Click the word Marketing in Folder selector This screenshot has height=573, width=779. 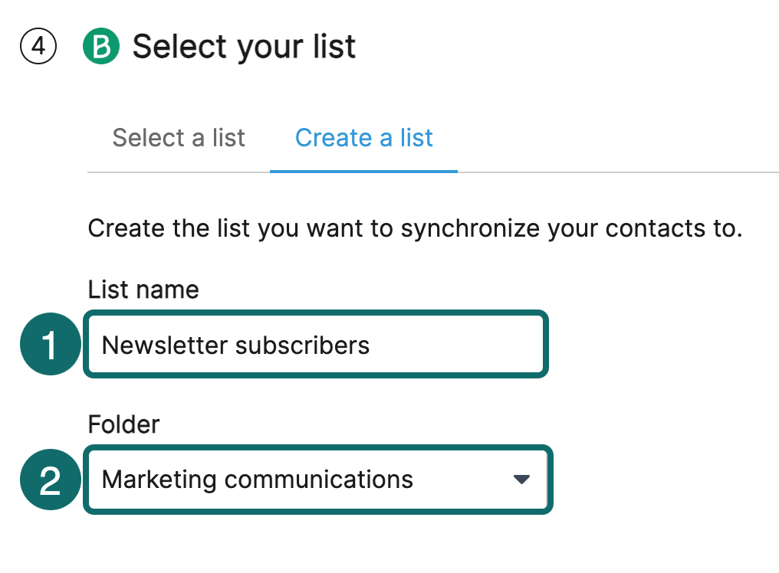159,480
